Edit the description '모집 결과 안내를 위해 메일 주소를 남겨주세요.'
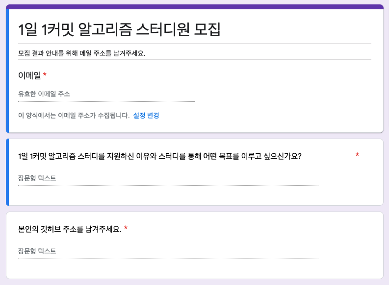389x285 pixels. tap(81, 53)
